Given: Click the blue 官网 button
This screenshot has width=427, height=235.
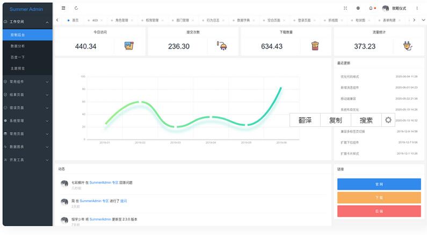Looking at the screenshot, I should coord(379,184).
